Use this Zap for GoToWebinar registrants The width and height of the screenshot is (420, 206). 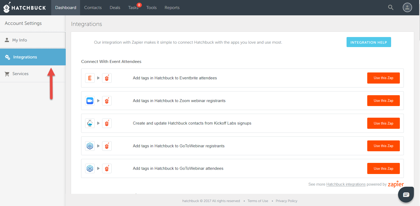point(383,146)
